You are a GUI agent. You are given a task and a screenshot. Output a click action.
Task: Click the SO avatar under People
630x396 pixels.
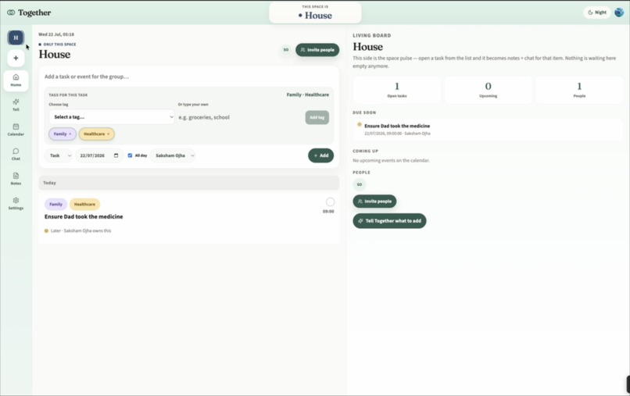pos(360,184)
